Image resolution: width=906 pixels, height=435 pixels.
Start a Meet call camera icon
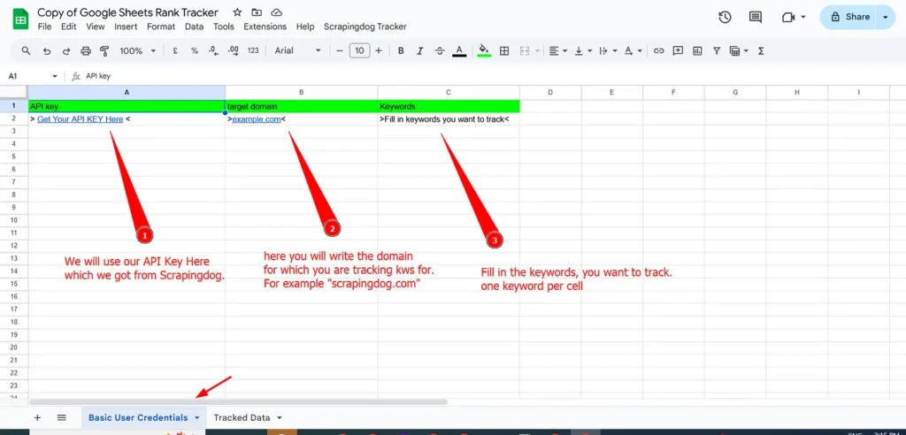[788, 18]
